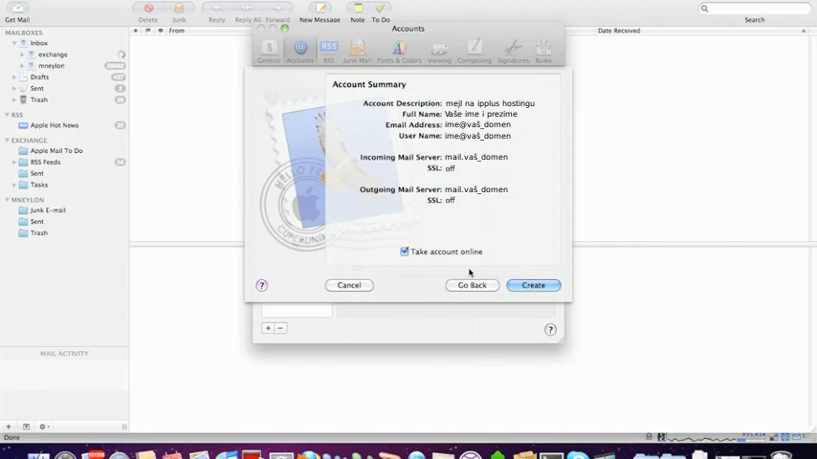Open the General preferences pane
The height and width of the screenshot is (459, 817).
(x=269, y=52)
